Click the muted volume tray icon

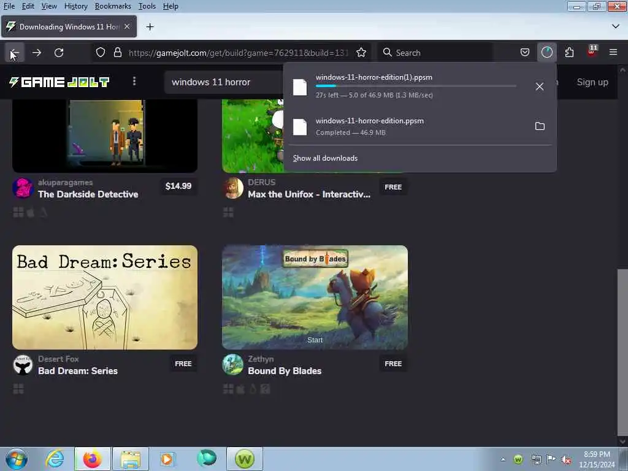[566, 459]
